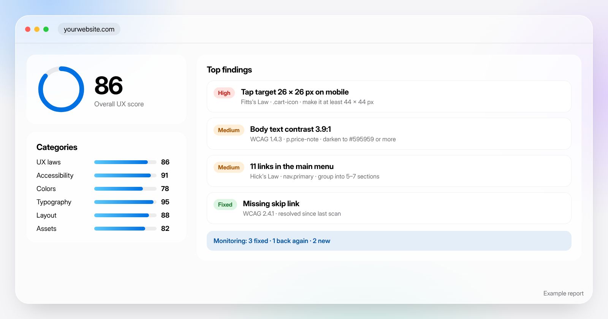Click the Overall UX score label

(x=119, y=104)
